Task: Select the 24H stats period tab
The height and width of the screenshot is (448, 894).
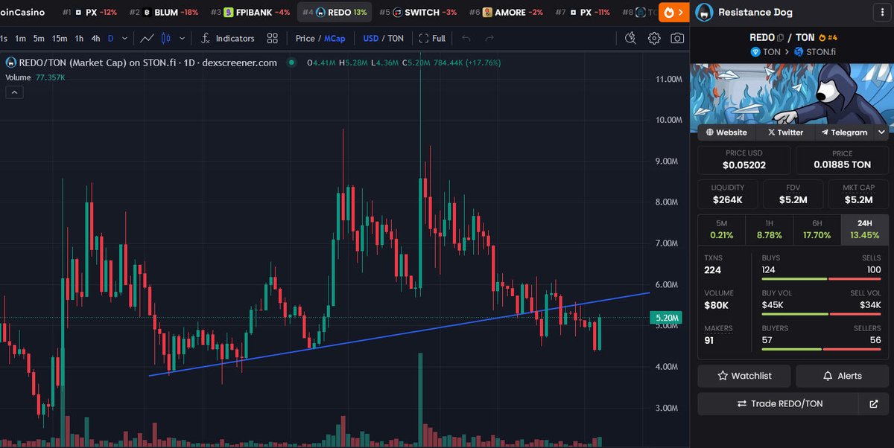Action: coord(864,230)
